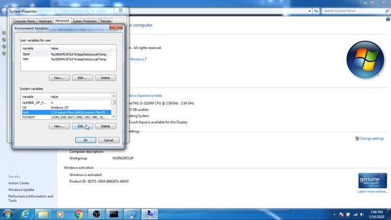Viewport: 391px width, 220px height.
Task: Click New button under user variables
Action: point(59,78)
